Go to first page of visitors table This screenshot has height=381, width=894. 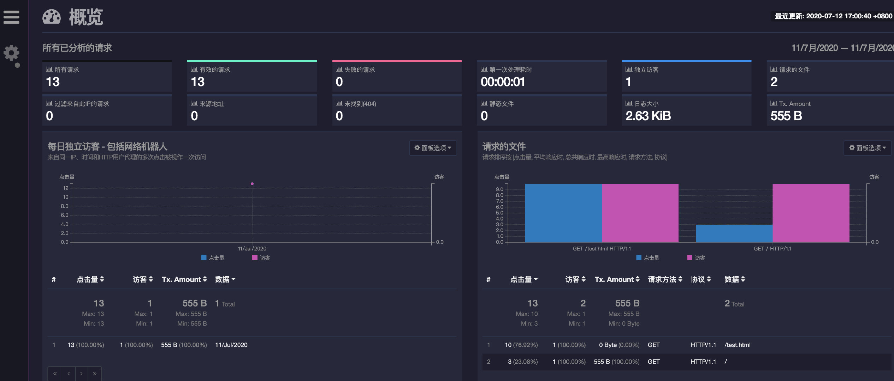tap(55, 374)
